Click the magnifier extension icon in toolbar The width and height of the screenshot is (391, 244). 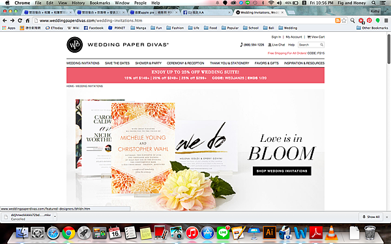353,20
